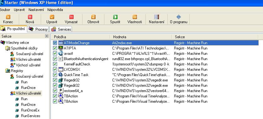
Task: Sort by the Hodnota column header
Action: (x=141, y=37)
